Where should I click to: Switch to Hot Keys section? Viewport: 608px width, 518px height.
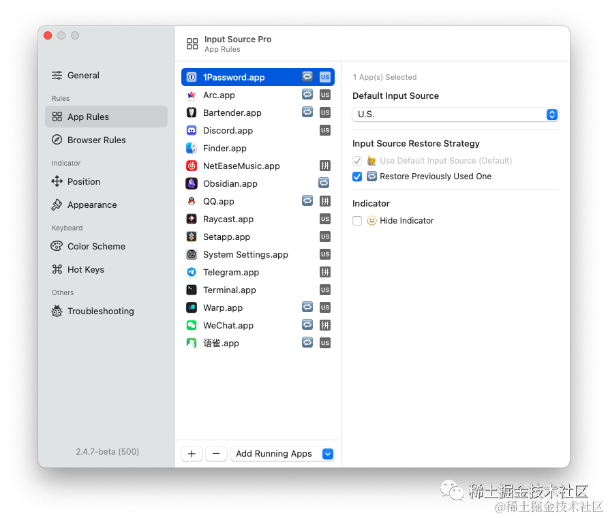[85, 269]
